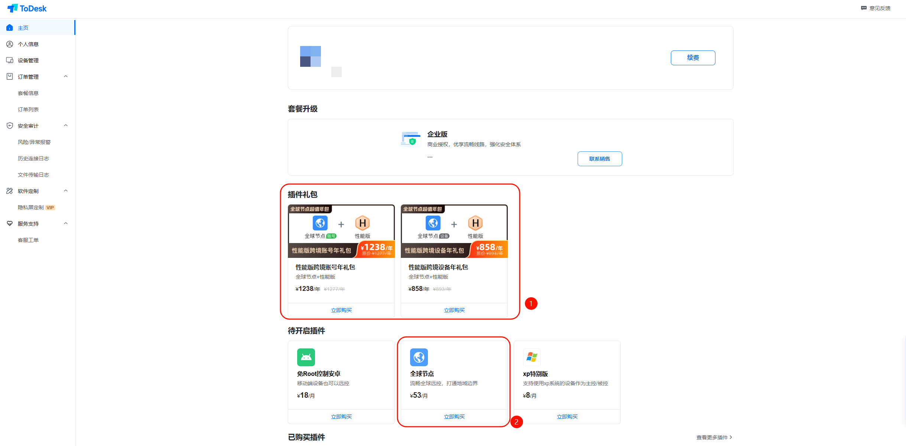Image resolution: width=906 pixels, height=446 pixels.
Task: Click the 服务支持 heart icon
Action: click(10, 223)
